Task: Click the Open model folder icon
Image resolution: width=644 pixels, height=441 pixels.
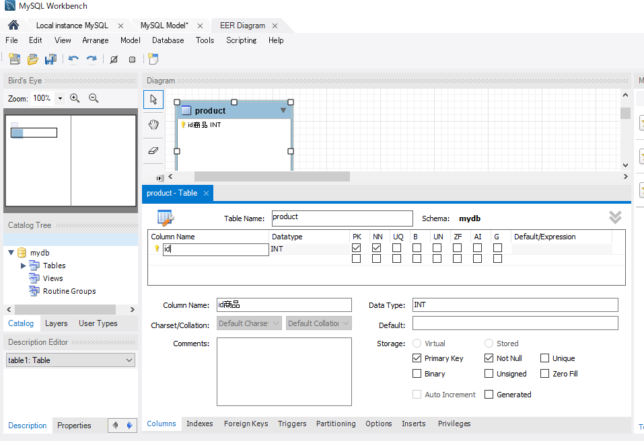Action: coord(32,59)
